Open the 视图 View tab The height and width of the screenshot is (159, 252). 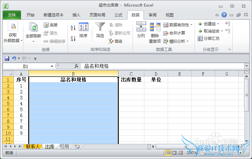[170, 15]
